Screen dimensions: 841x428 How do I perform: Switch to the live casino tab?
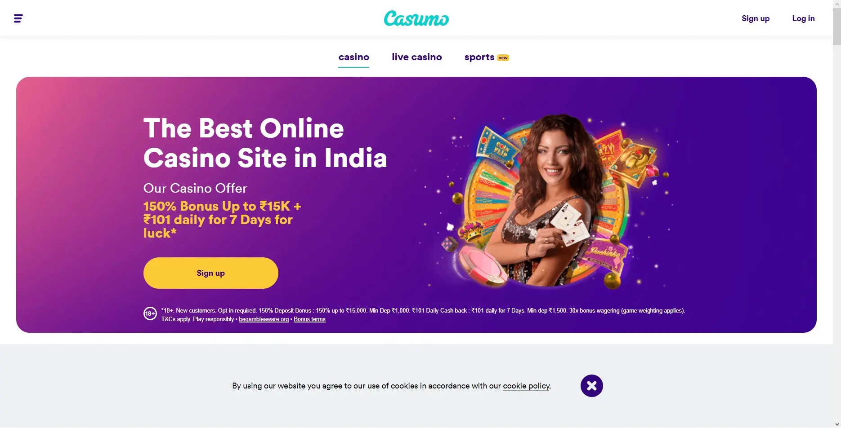(x=417, y=57)
